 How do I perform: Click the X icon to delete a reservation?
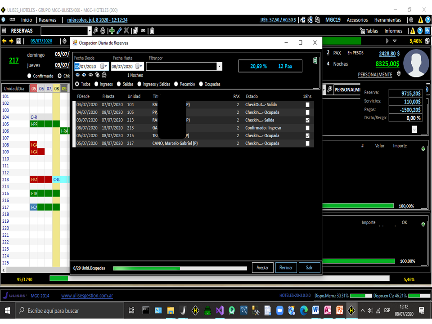click(x=126, y=31)
